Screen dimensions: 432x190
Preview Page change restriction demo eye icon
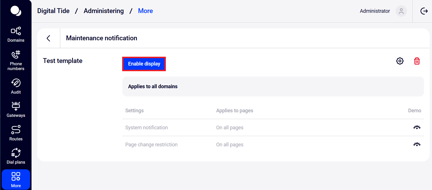coord(417,145)
